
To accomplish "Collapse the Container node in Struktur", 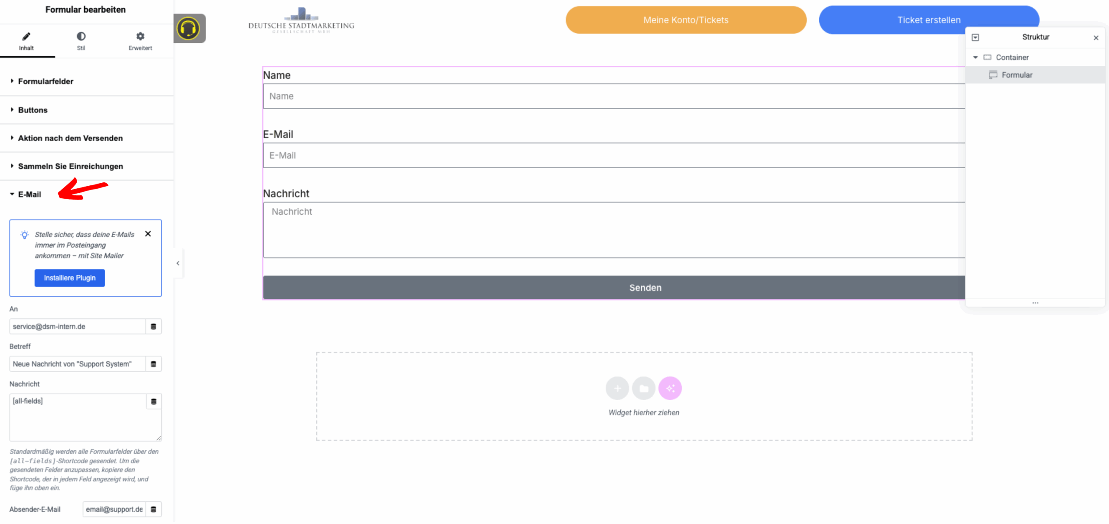I will coord(976,57).
